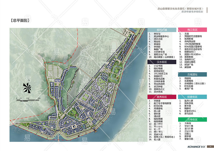This screenshot has height=151, width=214.
Task: Click the subtitle 旅游修建性详细规划
Action: (x=192, y=12)
